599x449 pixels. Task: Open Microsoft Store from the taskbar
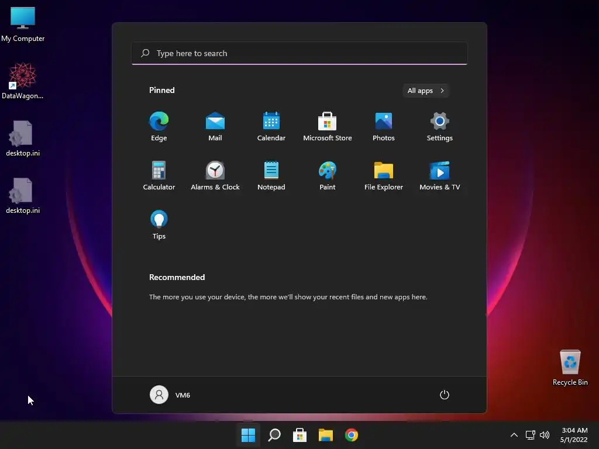(x=300, y=435)
